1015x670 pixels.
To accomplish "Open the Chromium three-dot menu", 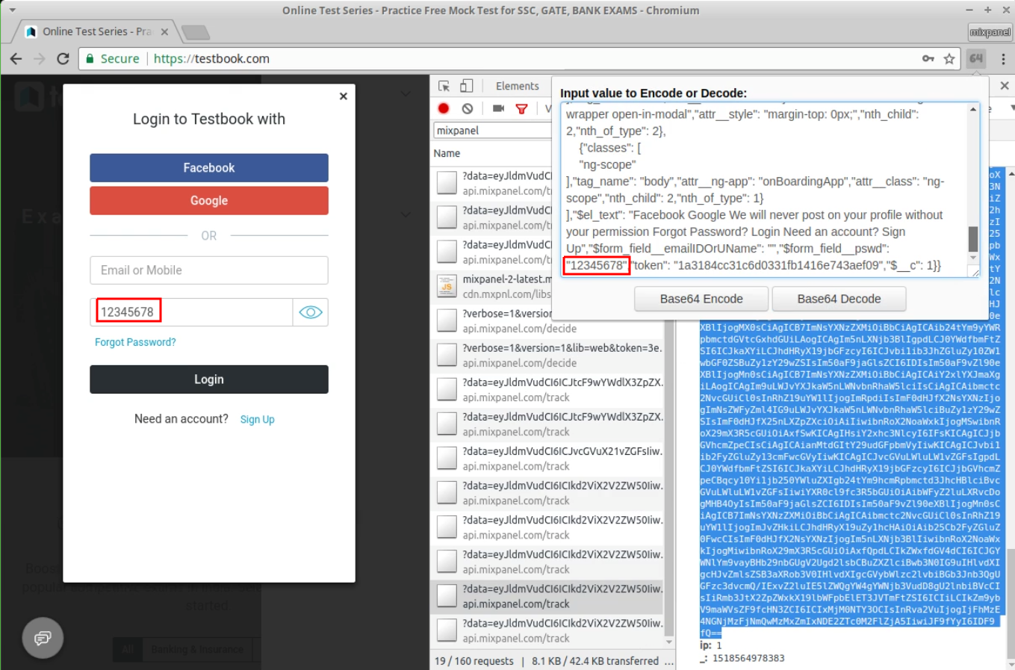I will coord(1003,58).
